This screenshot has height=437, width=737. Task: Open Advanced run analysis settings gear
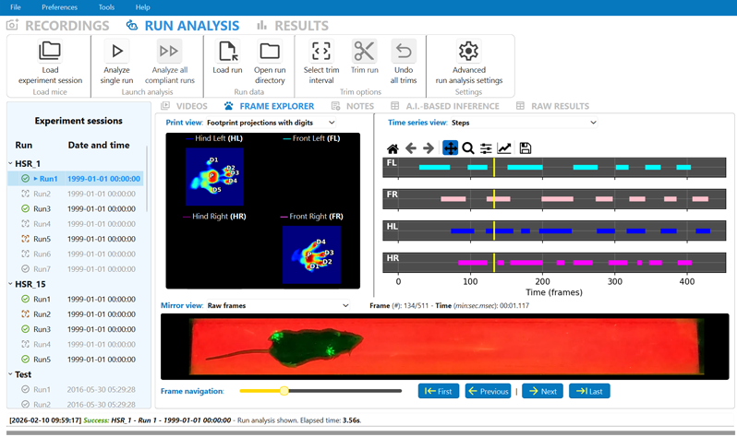point(468,51)
